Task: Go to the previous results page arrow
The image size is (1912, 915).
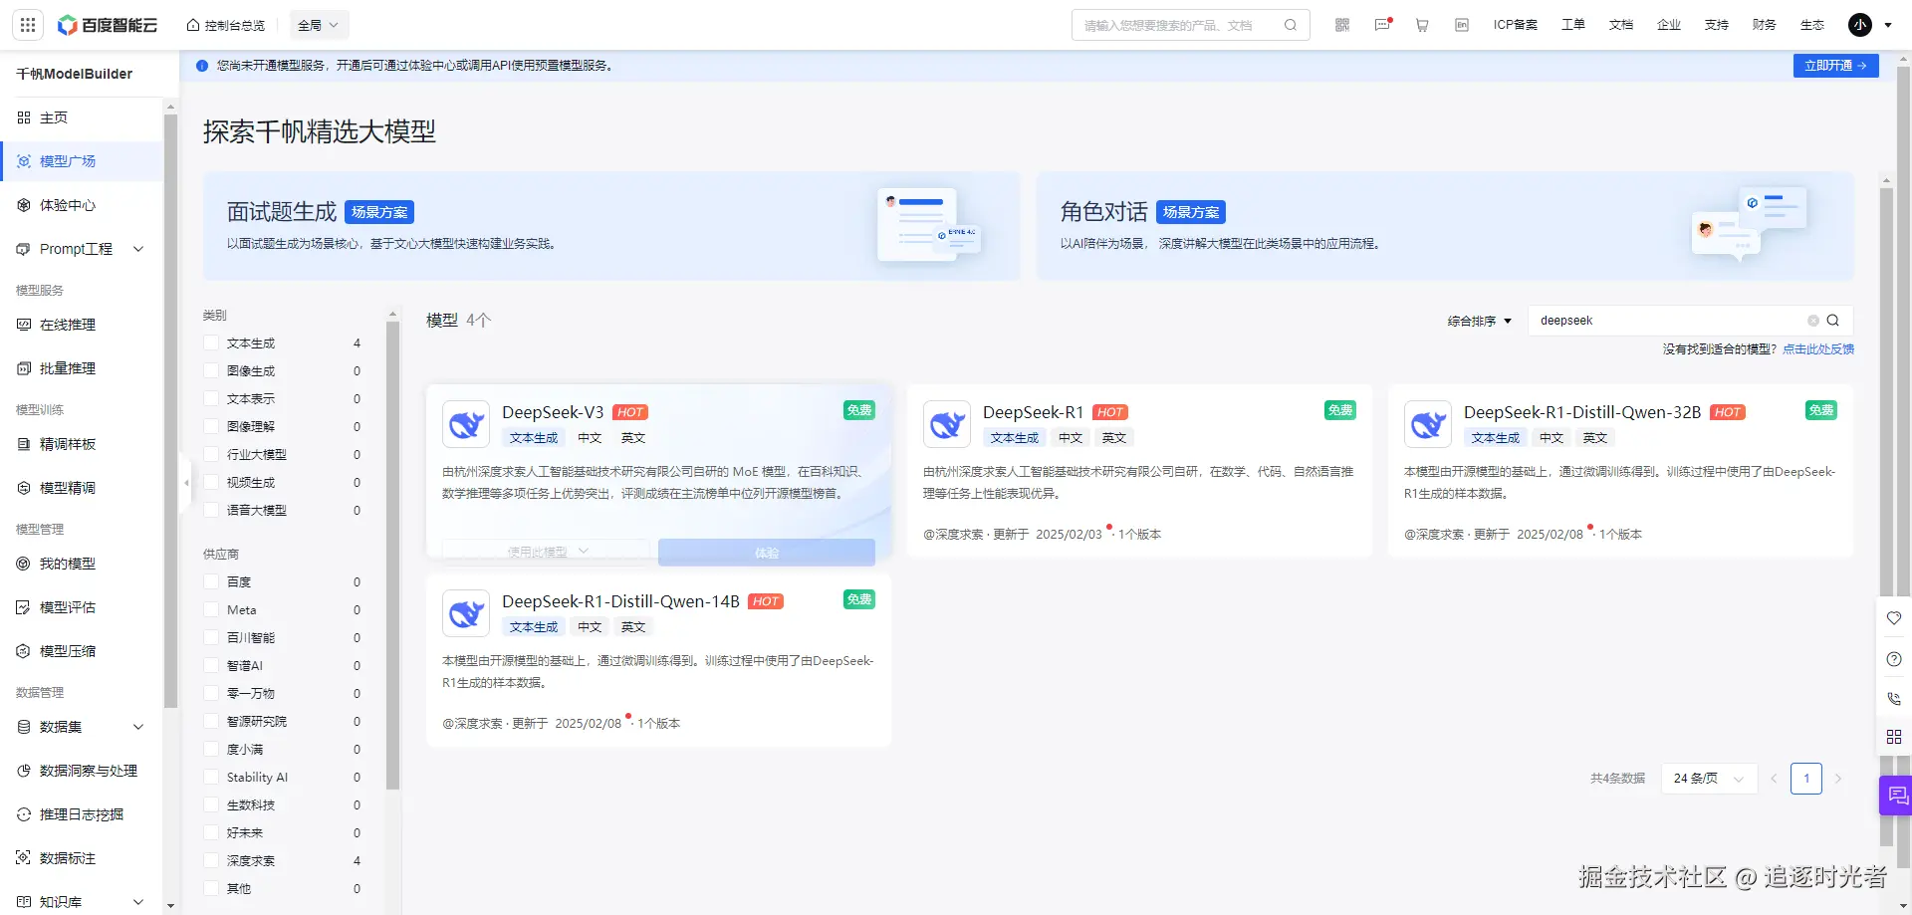Action: click(x=1774, y=779)
